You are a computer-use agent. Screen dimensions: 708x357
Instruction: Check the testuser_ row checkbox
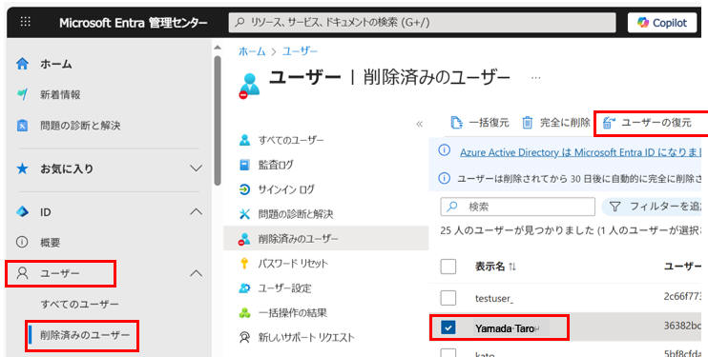pyautogui.click(x=448, y=297)
